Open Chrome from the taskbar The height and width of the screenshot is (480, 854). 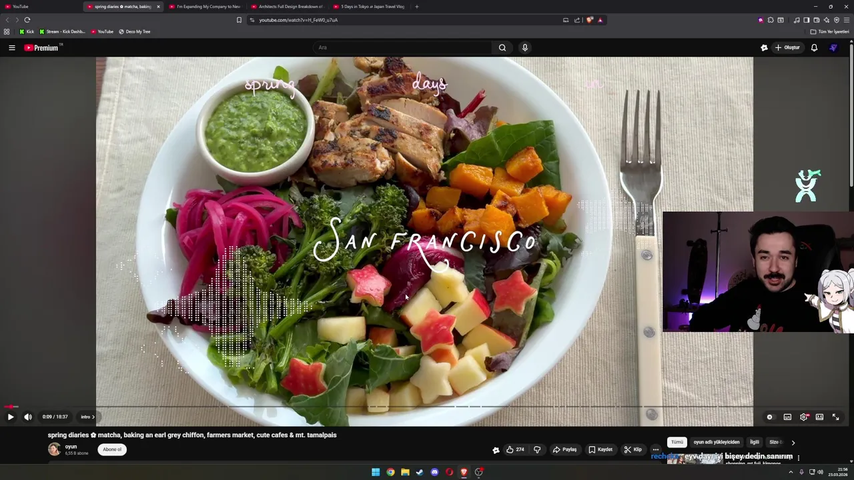(x=390, y=472)
